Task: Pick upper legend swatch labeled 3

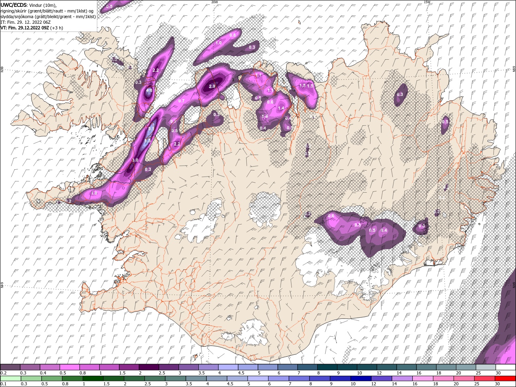Action: coord(188,367)
